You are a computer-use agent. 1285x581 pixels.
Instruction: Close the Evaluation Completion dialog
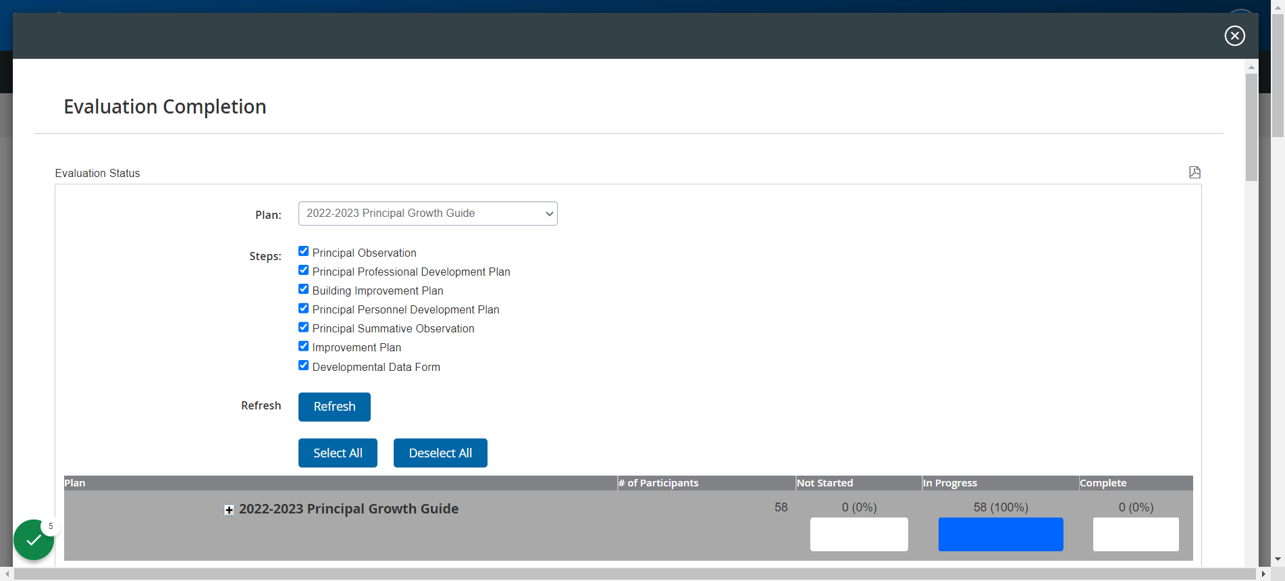(1235, 36)
